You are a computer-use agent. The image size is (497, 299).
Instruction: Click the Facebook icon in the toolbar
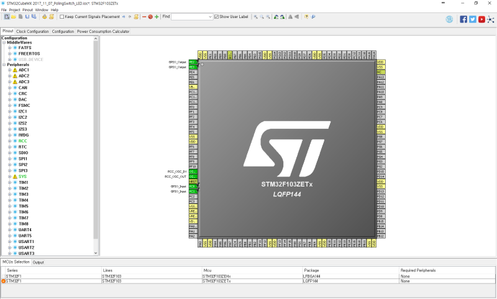(463, 19)
